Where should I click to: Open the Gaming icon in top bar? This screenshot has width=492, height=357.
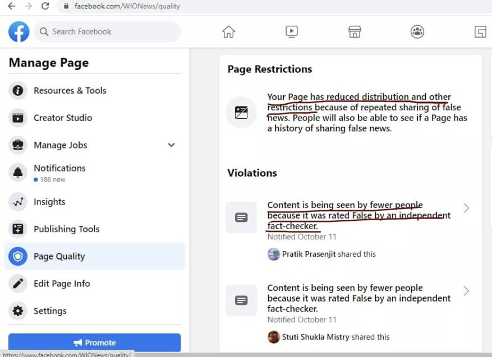pyautogui.click(x=480, y=31)
